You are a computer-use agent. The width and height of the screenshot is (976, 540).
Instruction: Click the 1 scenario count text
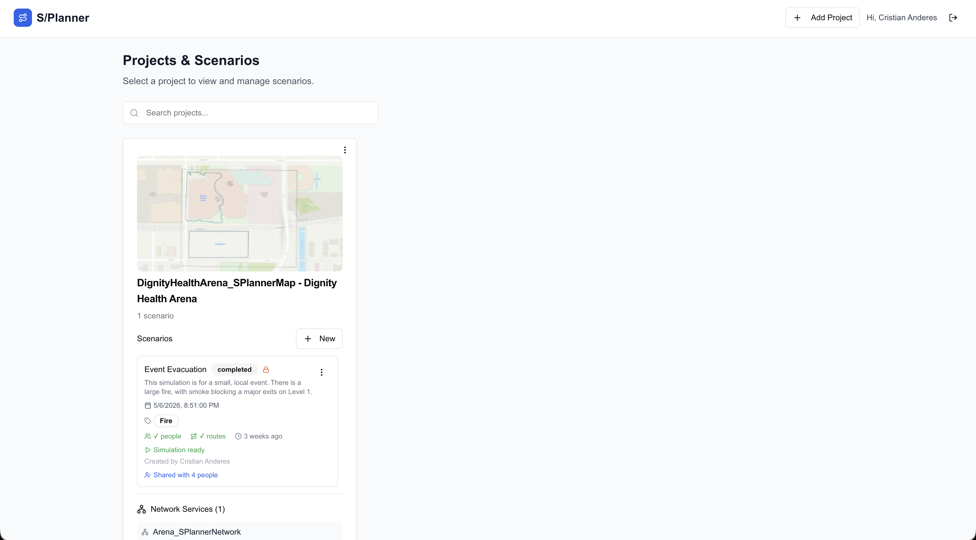tap(155, 316)
